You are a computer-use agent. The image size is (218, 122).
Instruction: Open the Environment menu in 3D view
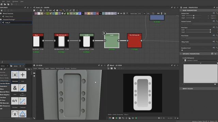[60, 68]
